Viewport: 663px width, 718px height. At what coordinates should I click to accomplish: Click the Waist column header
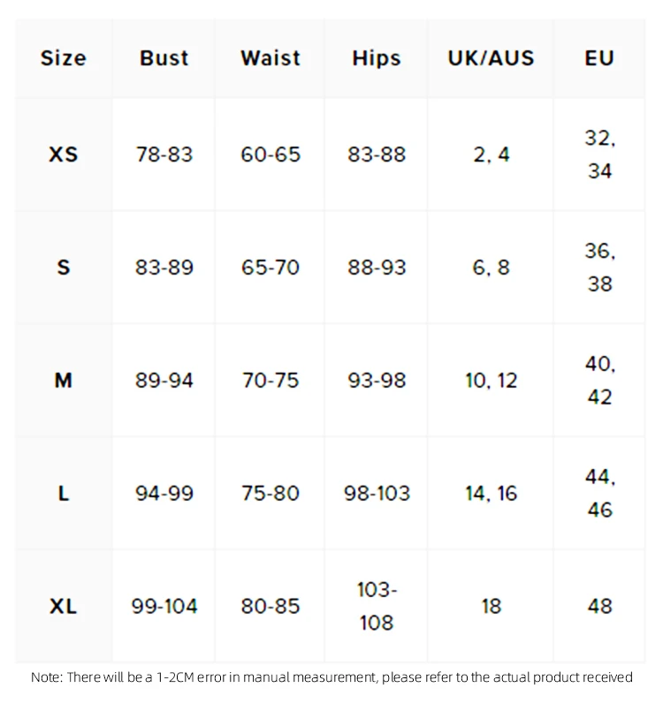point(271,58)
